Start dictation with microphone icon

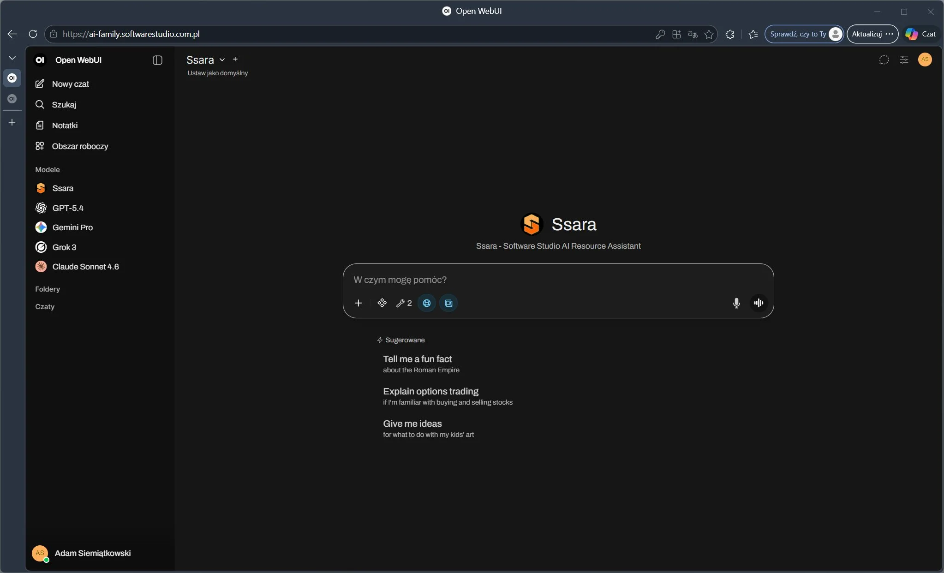pyautogui.click(x=736, y=303)
